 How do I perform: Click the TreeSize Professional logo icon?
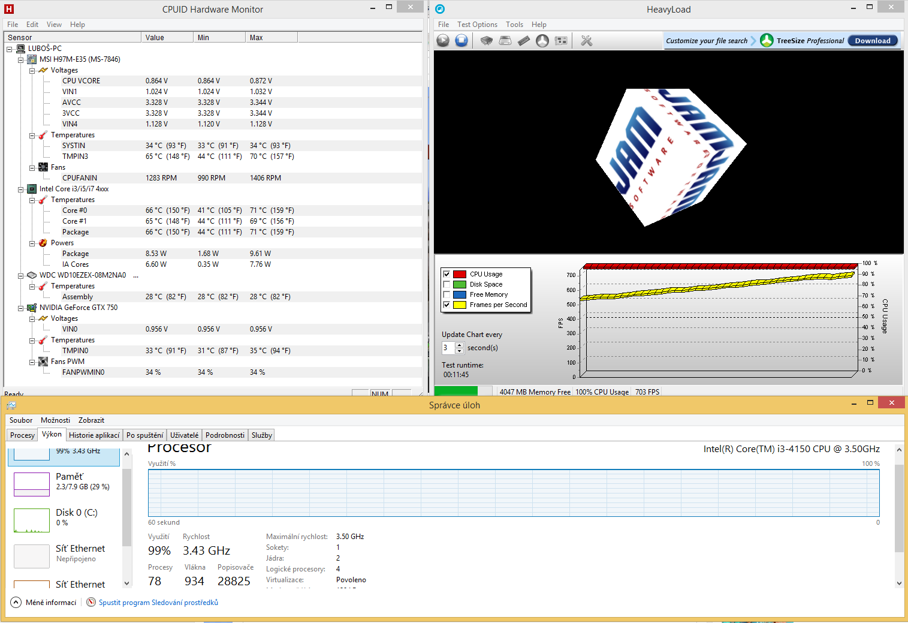[767, 40]
